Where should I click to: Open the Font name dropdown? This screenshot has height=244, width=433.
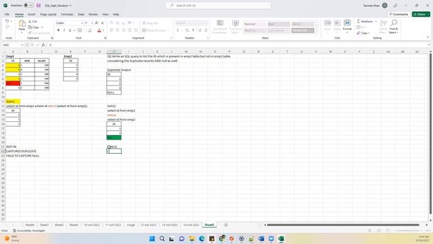82,23
